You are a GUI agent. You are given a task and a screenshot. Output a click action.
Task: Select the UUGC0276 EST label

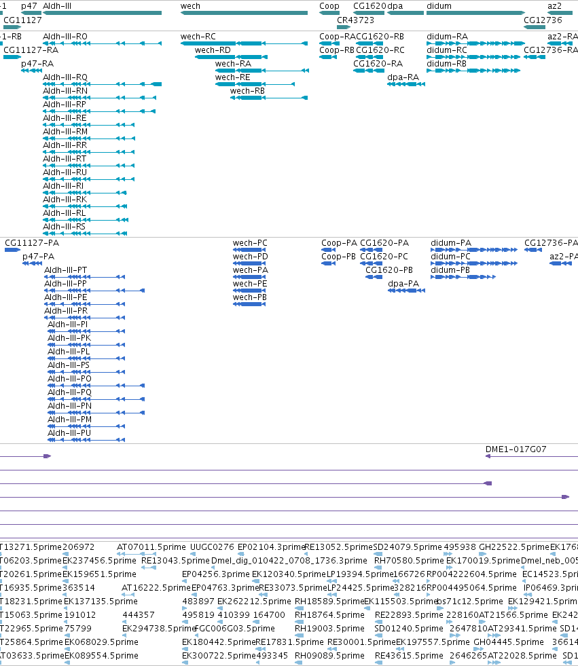(x=212, y=547)
